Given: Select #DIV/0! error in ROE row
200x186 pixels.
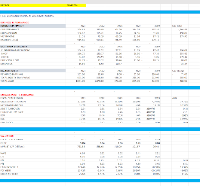Looking at the screenshot, I should pyautogui.click(x=151, y=119).
